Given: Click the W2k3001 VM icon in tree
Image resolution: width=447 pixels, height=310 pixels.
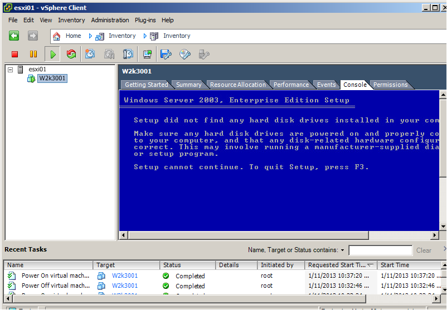Looking at the screenshot, I should pyautogui.click(x=31, y=78).
